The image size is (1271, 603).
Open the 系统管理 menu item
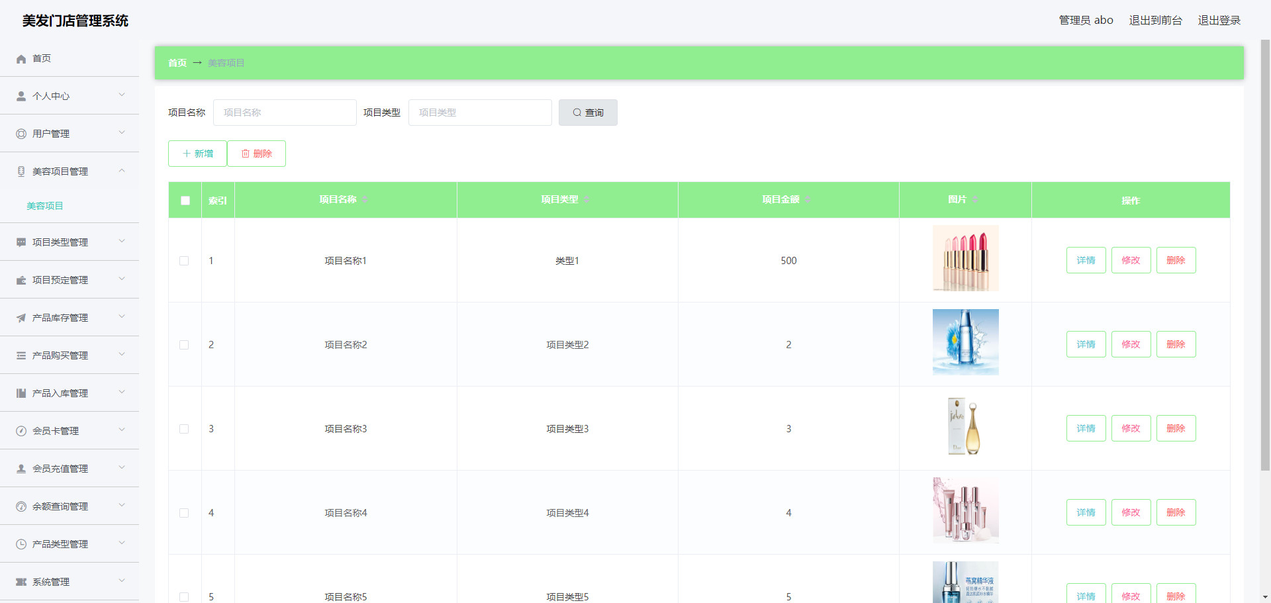pos(70,582)
